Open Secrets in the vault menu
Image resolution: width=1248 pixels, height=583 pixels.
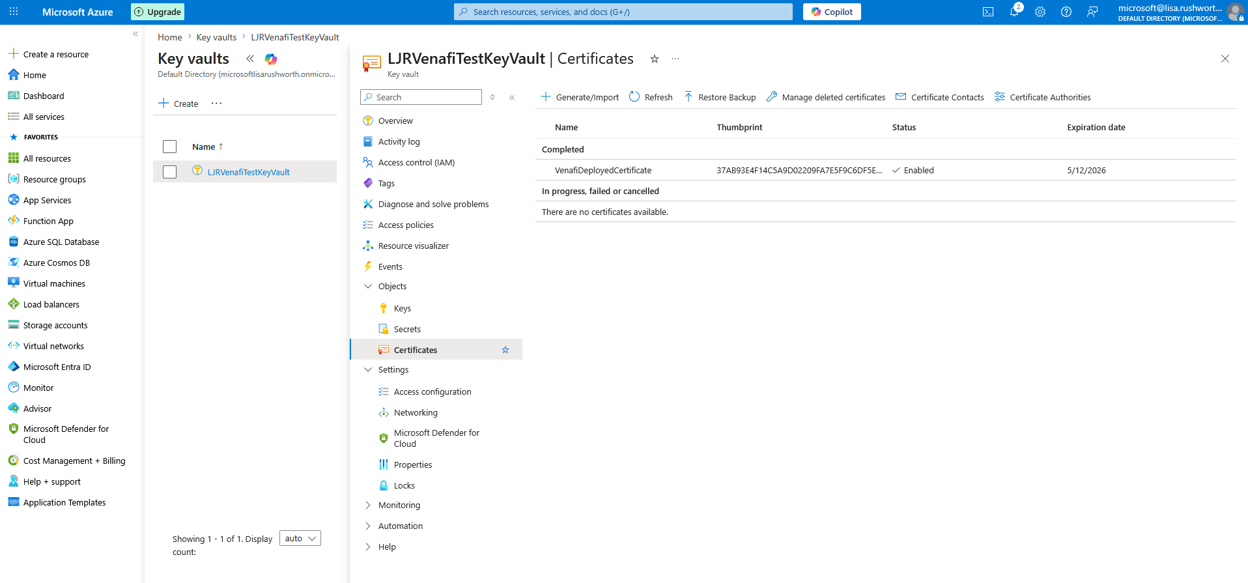click(407, 329)
